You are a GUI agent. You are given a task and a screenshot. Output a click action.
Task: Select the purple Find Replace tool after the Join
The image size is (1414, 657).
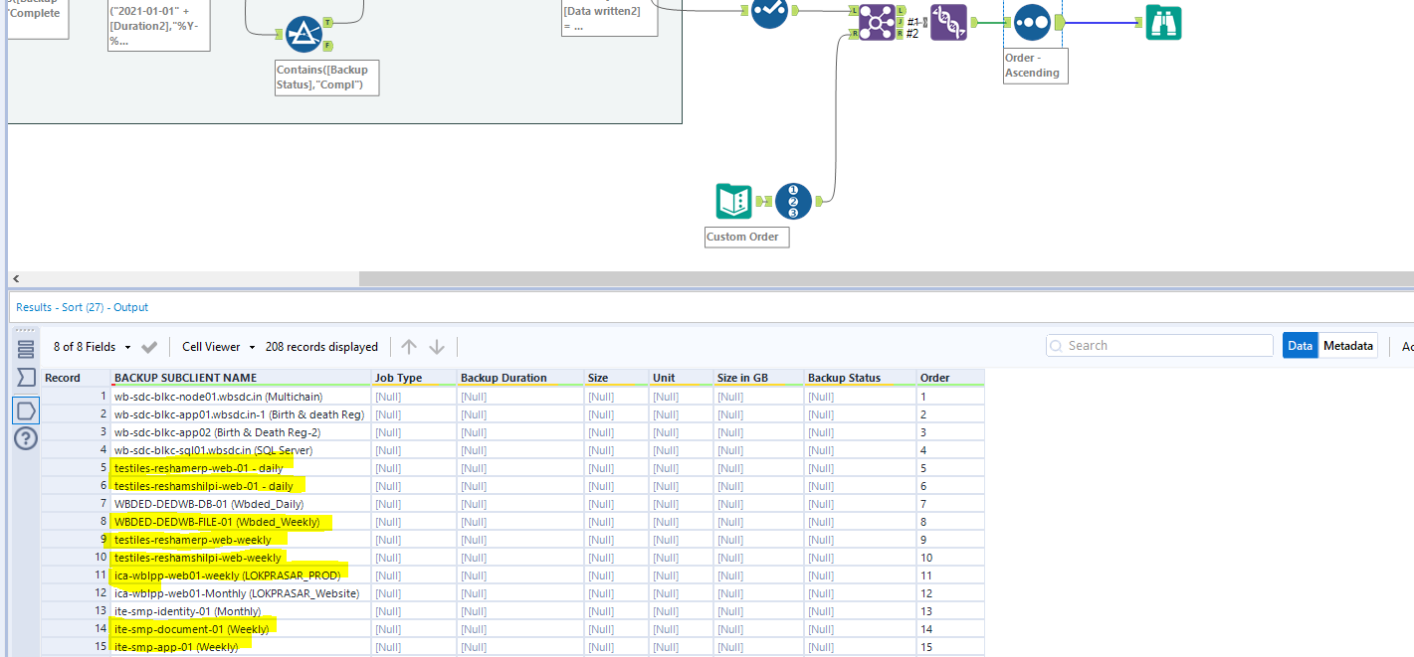click(950, 22)
